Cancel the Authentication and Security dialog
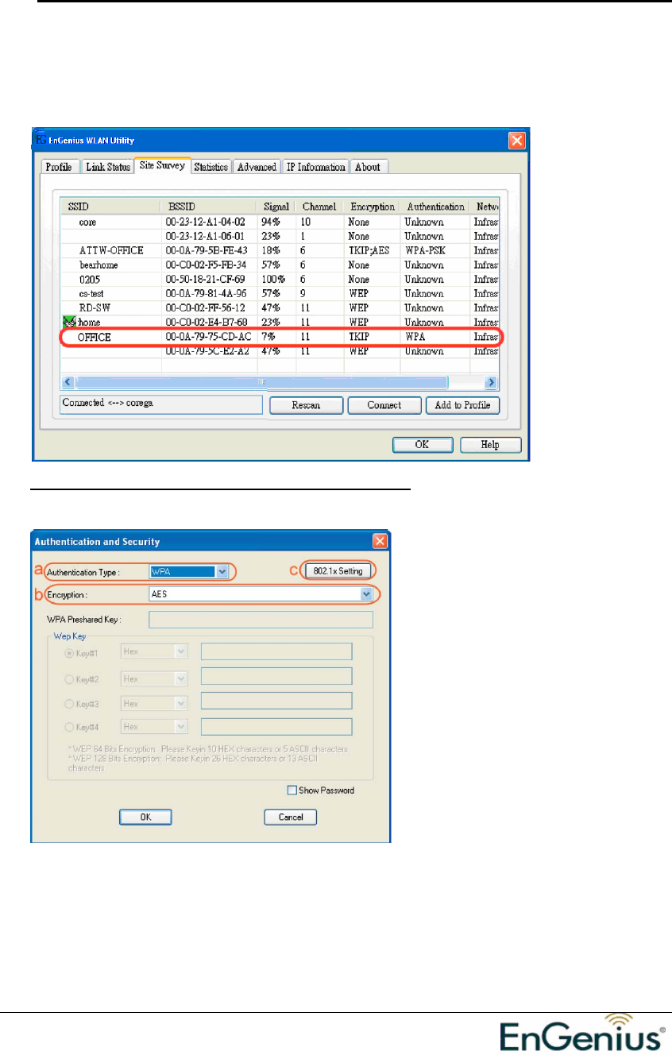Image resolution: width=672 pixels, height=1055 pixels. (x=291, y=817)
